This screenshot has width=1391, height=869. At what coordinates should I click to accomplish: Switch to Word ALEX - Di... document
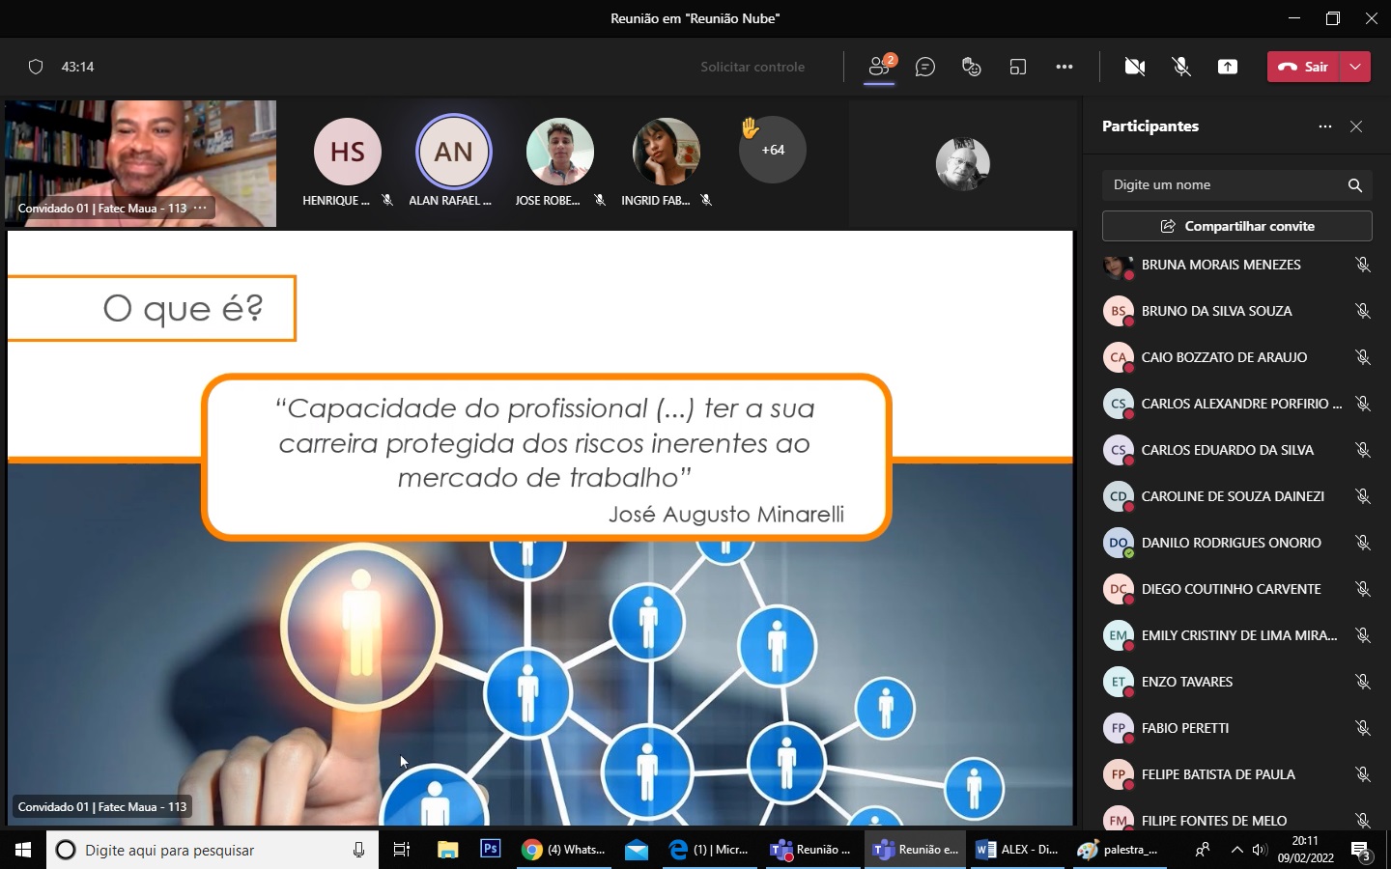click(x=1018, y=850)
